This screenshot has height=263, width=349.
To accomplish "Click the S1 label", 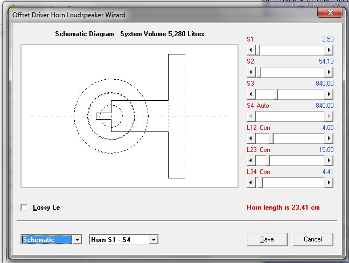I will [250, 39].
